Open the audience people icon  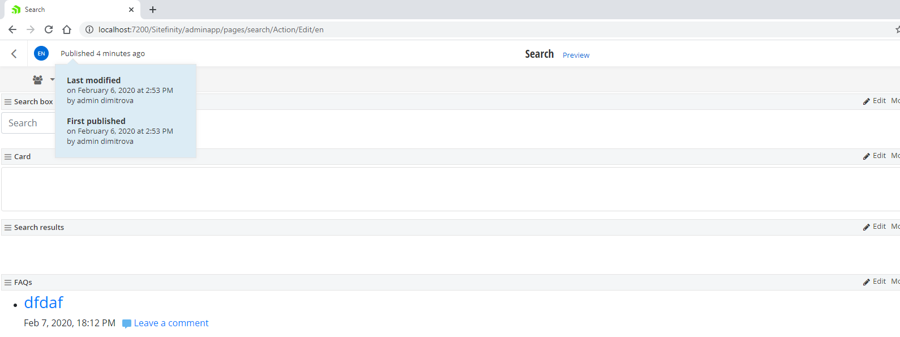pyautogui.click(x=38, y=80)
